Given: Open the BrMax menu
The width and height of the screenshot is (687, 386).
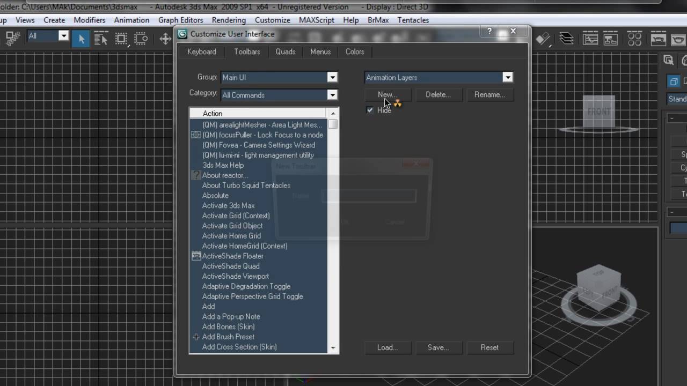Looking at the screenshot, I should coord(378,20).
